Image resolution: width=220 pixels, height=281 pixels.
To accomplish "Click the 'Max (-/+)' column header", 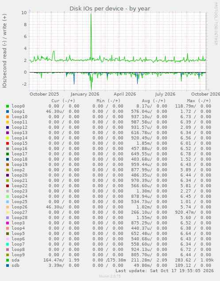I will (199, 101).
